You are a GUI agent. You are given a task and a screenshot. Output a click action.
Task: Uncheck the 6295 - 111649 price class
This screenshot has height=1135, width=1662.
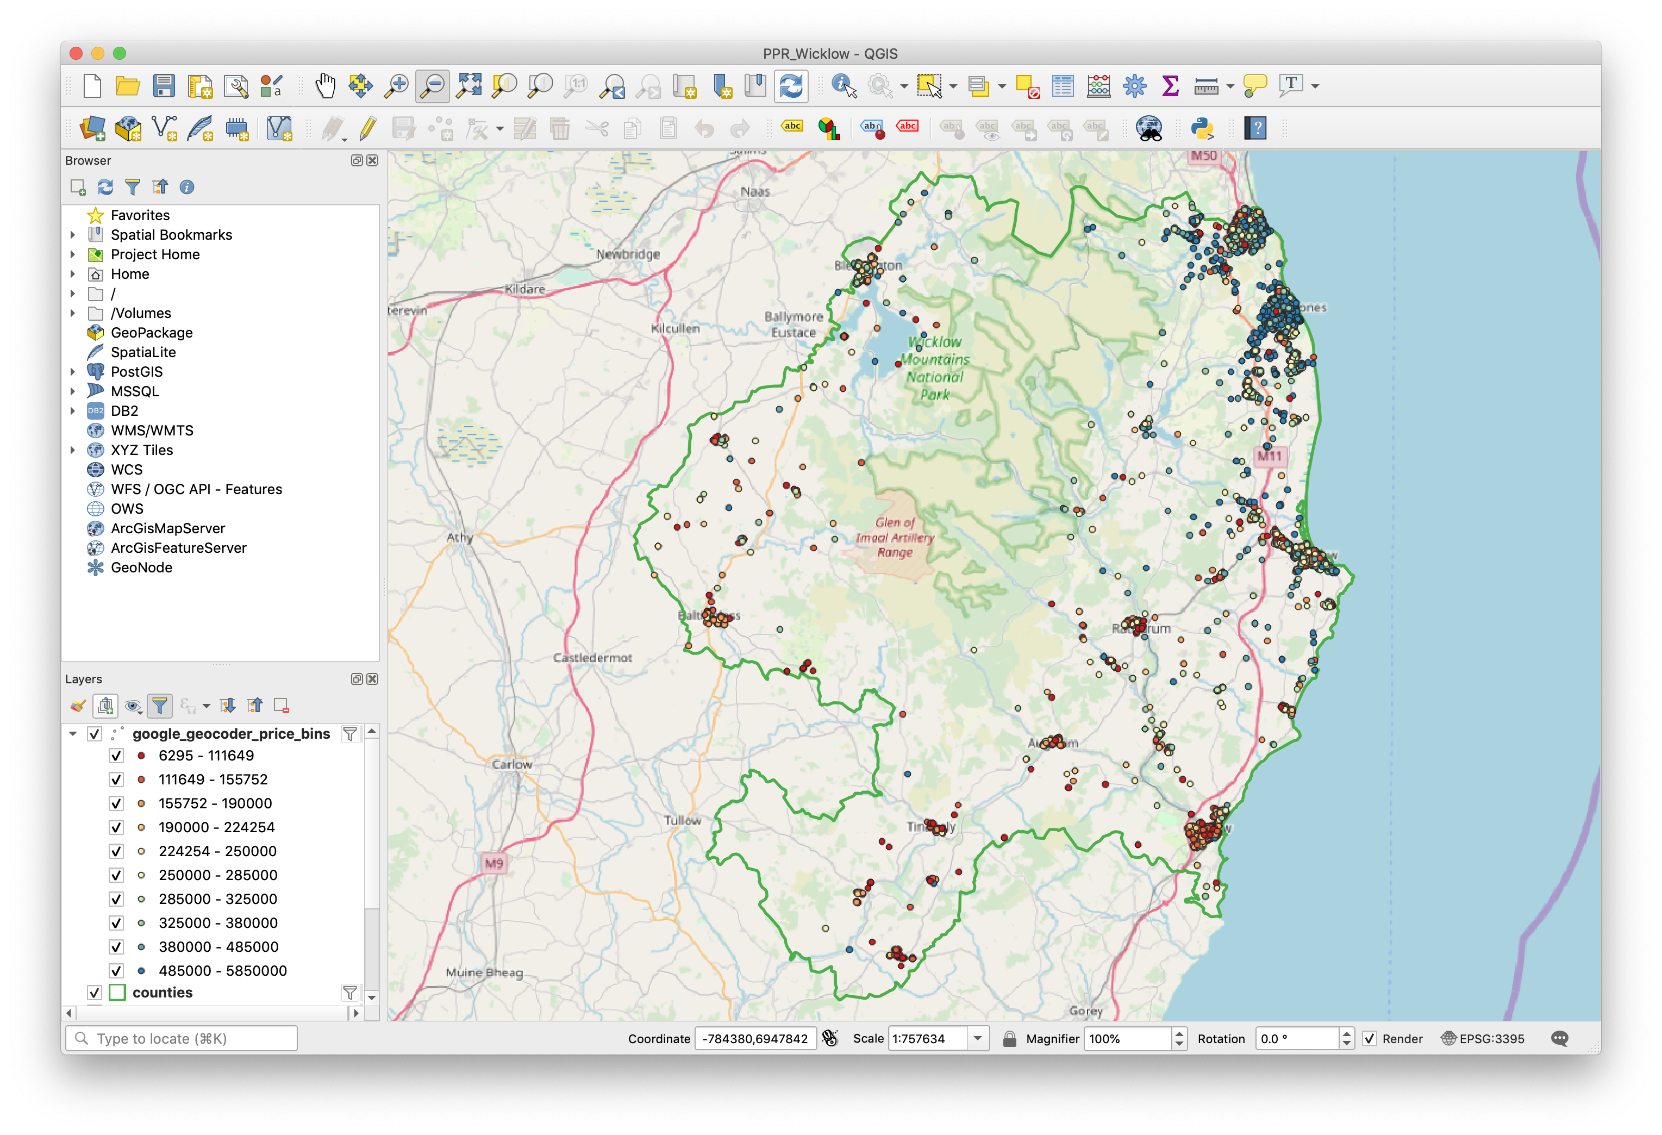pos(116,756)
